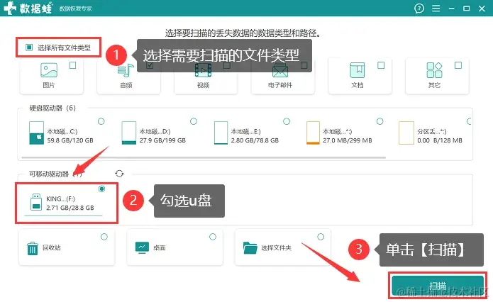Image resolution: width=493 pixels, height=302 pixels.
Task: Click the KING F: drive usage bar
Action: 63,216
